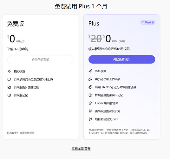Click the Codex 编码智能体 text
Viewport: 170px width, 159px height.
107,103
